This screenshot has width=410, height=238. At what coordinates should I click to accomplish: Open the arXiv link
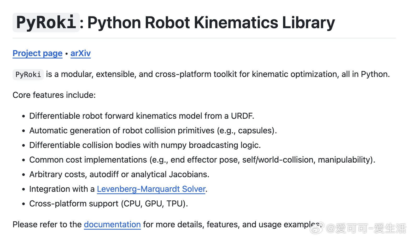(80, 53)
